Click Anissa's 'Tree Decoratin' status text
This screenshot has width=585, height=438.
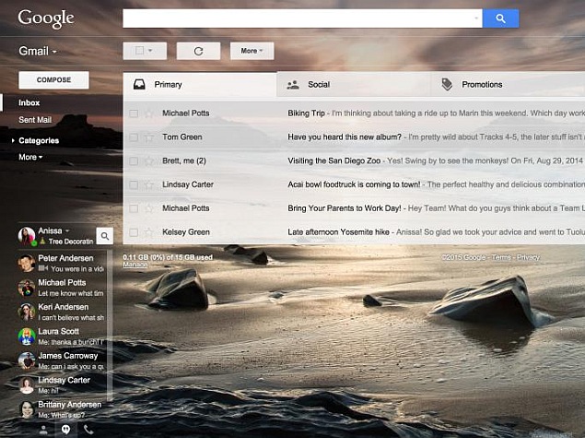point(71,242)
